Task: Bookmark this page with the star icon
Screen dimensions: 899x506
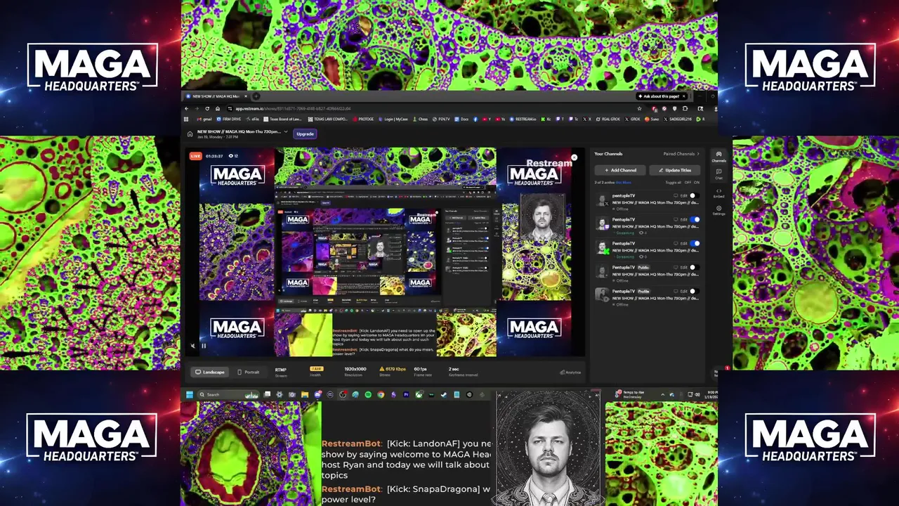Action: (639, 108)
